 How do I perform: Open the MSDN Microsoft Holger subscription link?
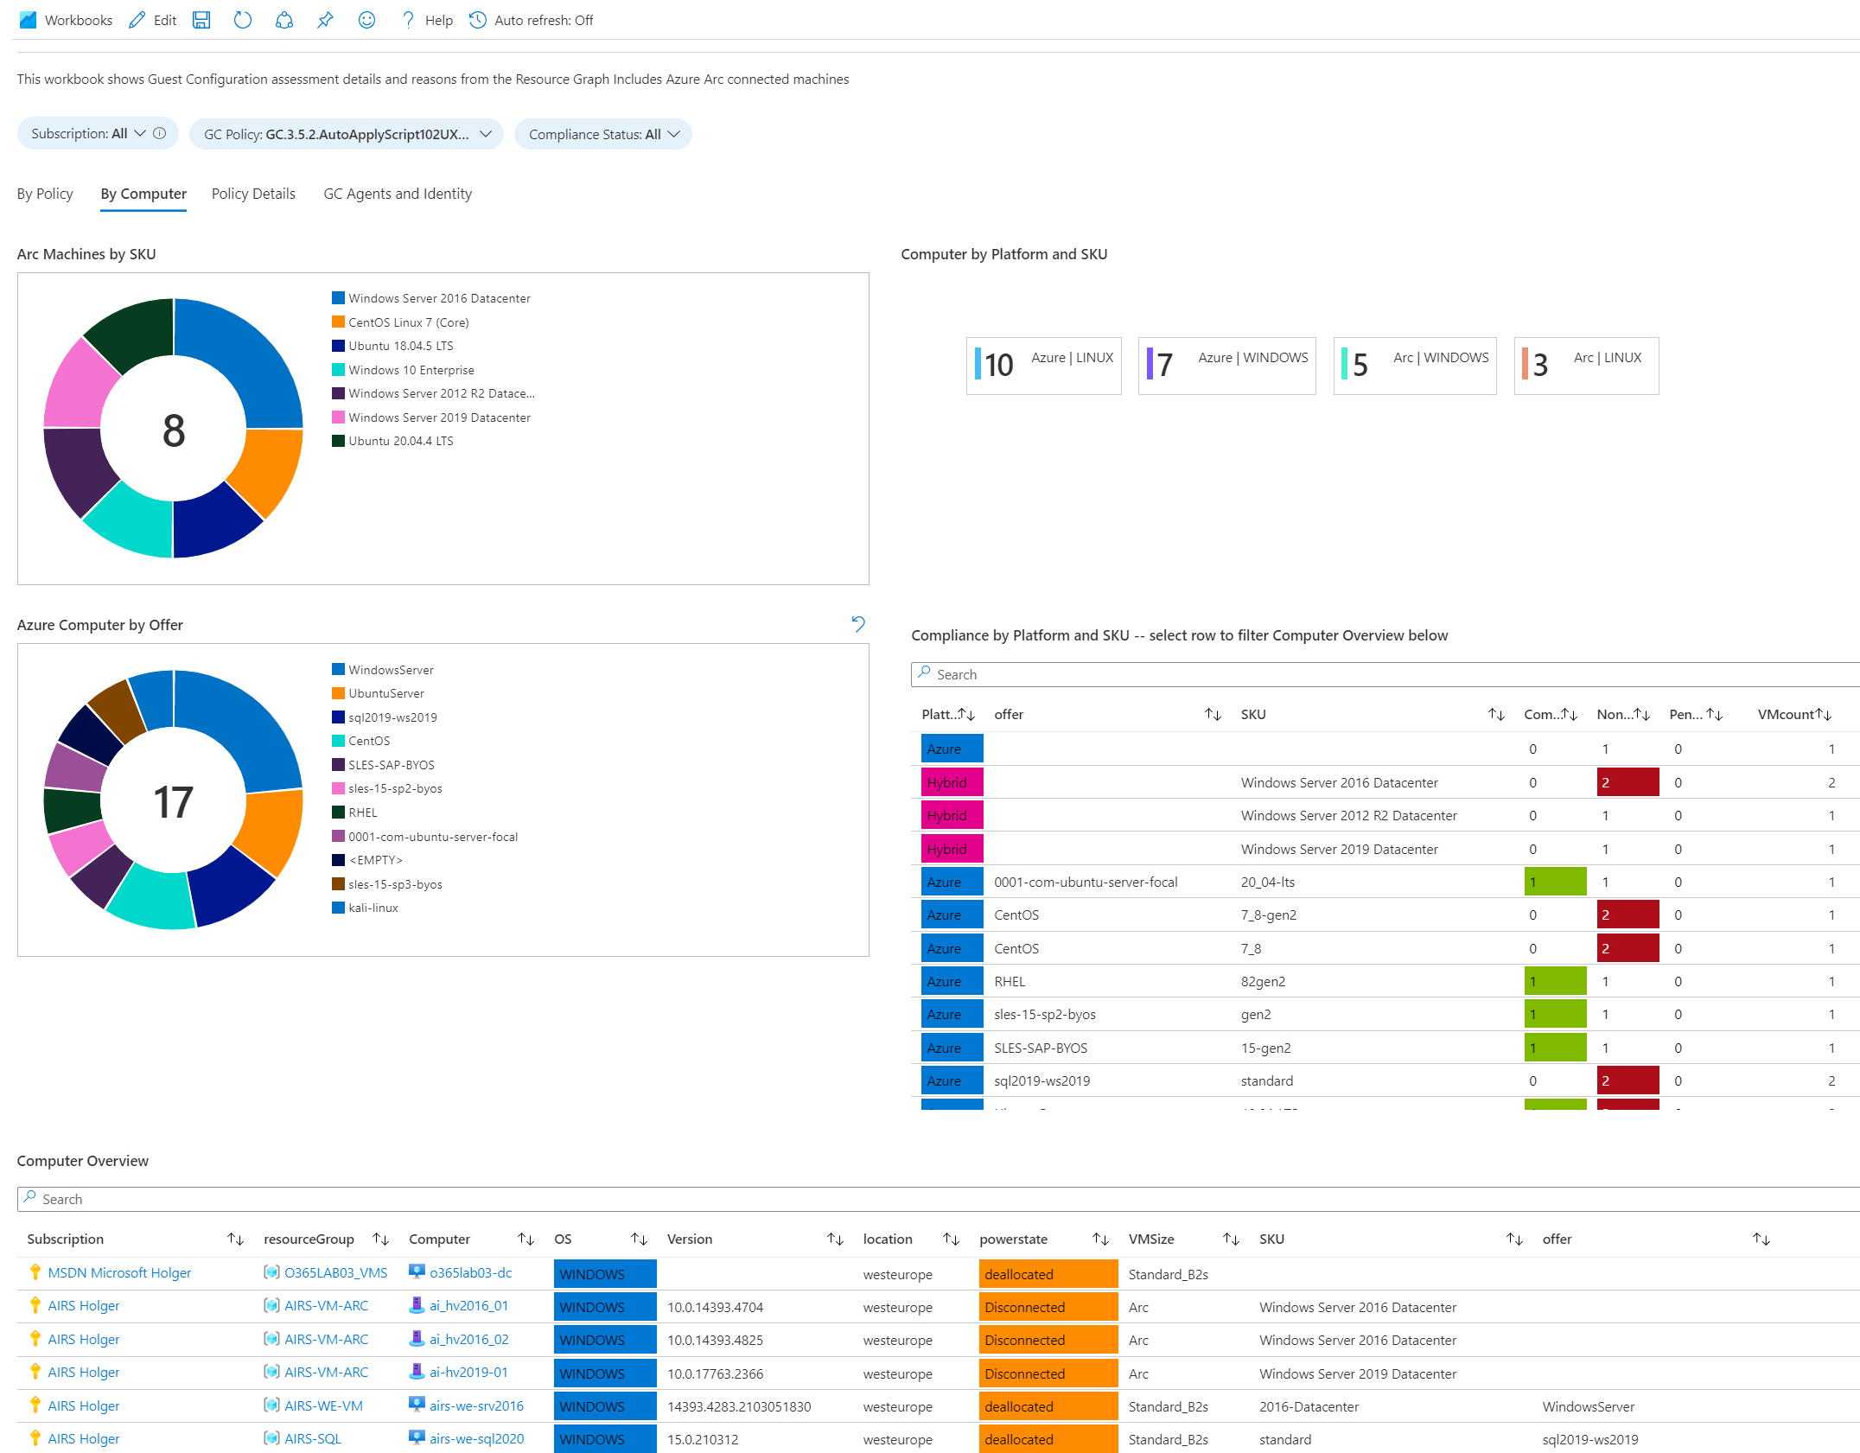click(119, 1272)
